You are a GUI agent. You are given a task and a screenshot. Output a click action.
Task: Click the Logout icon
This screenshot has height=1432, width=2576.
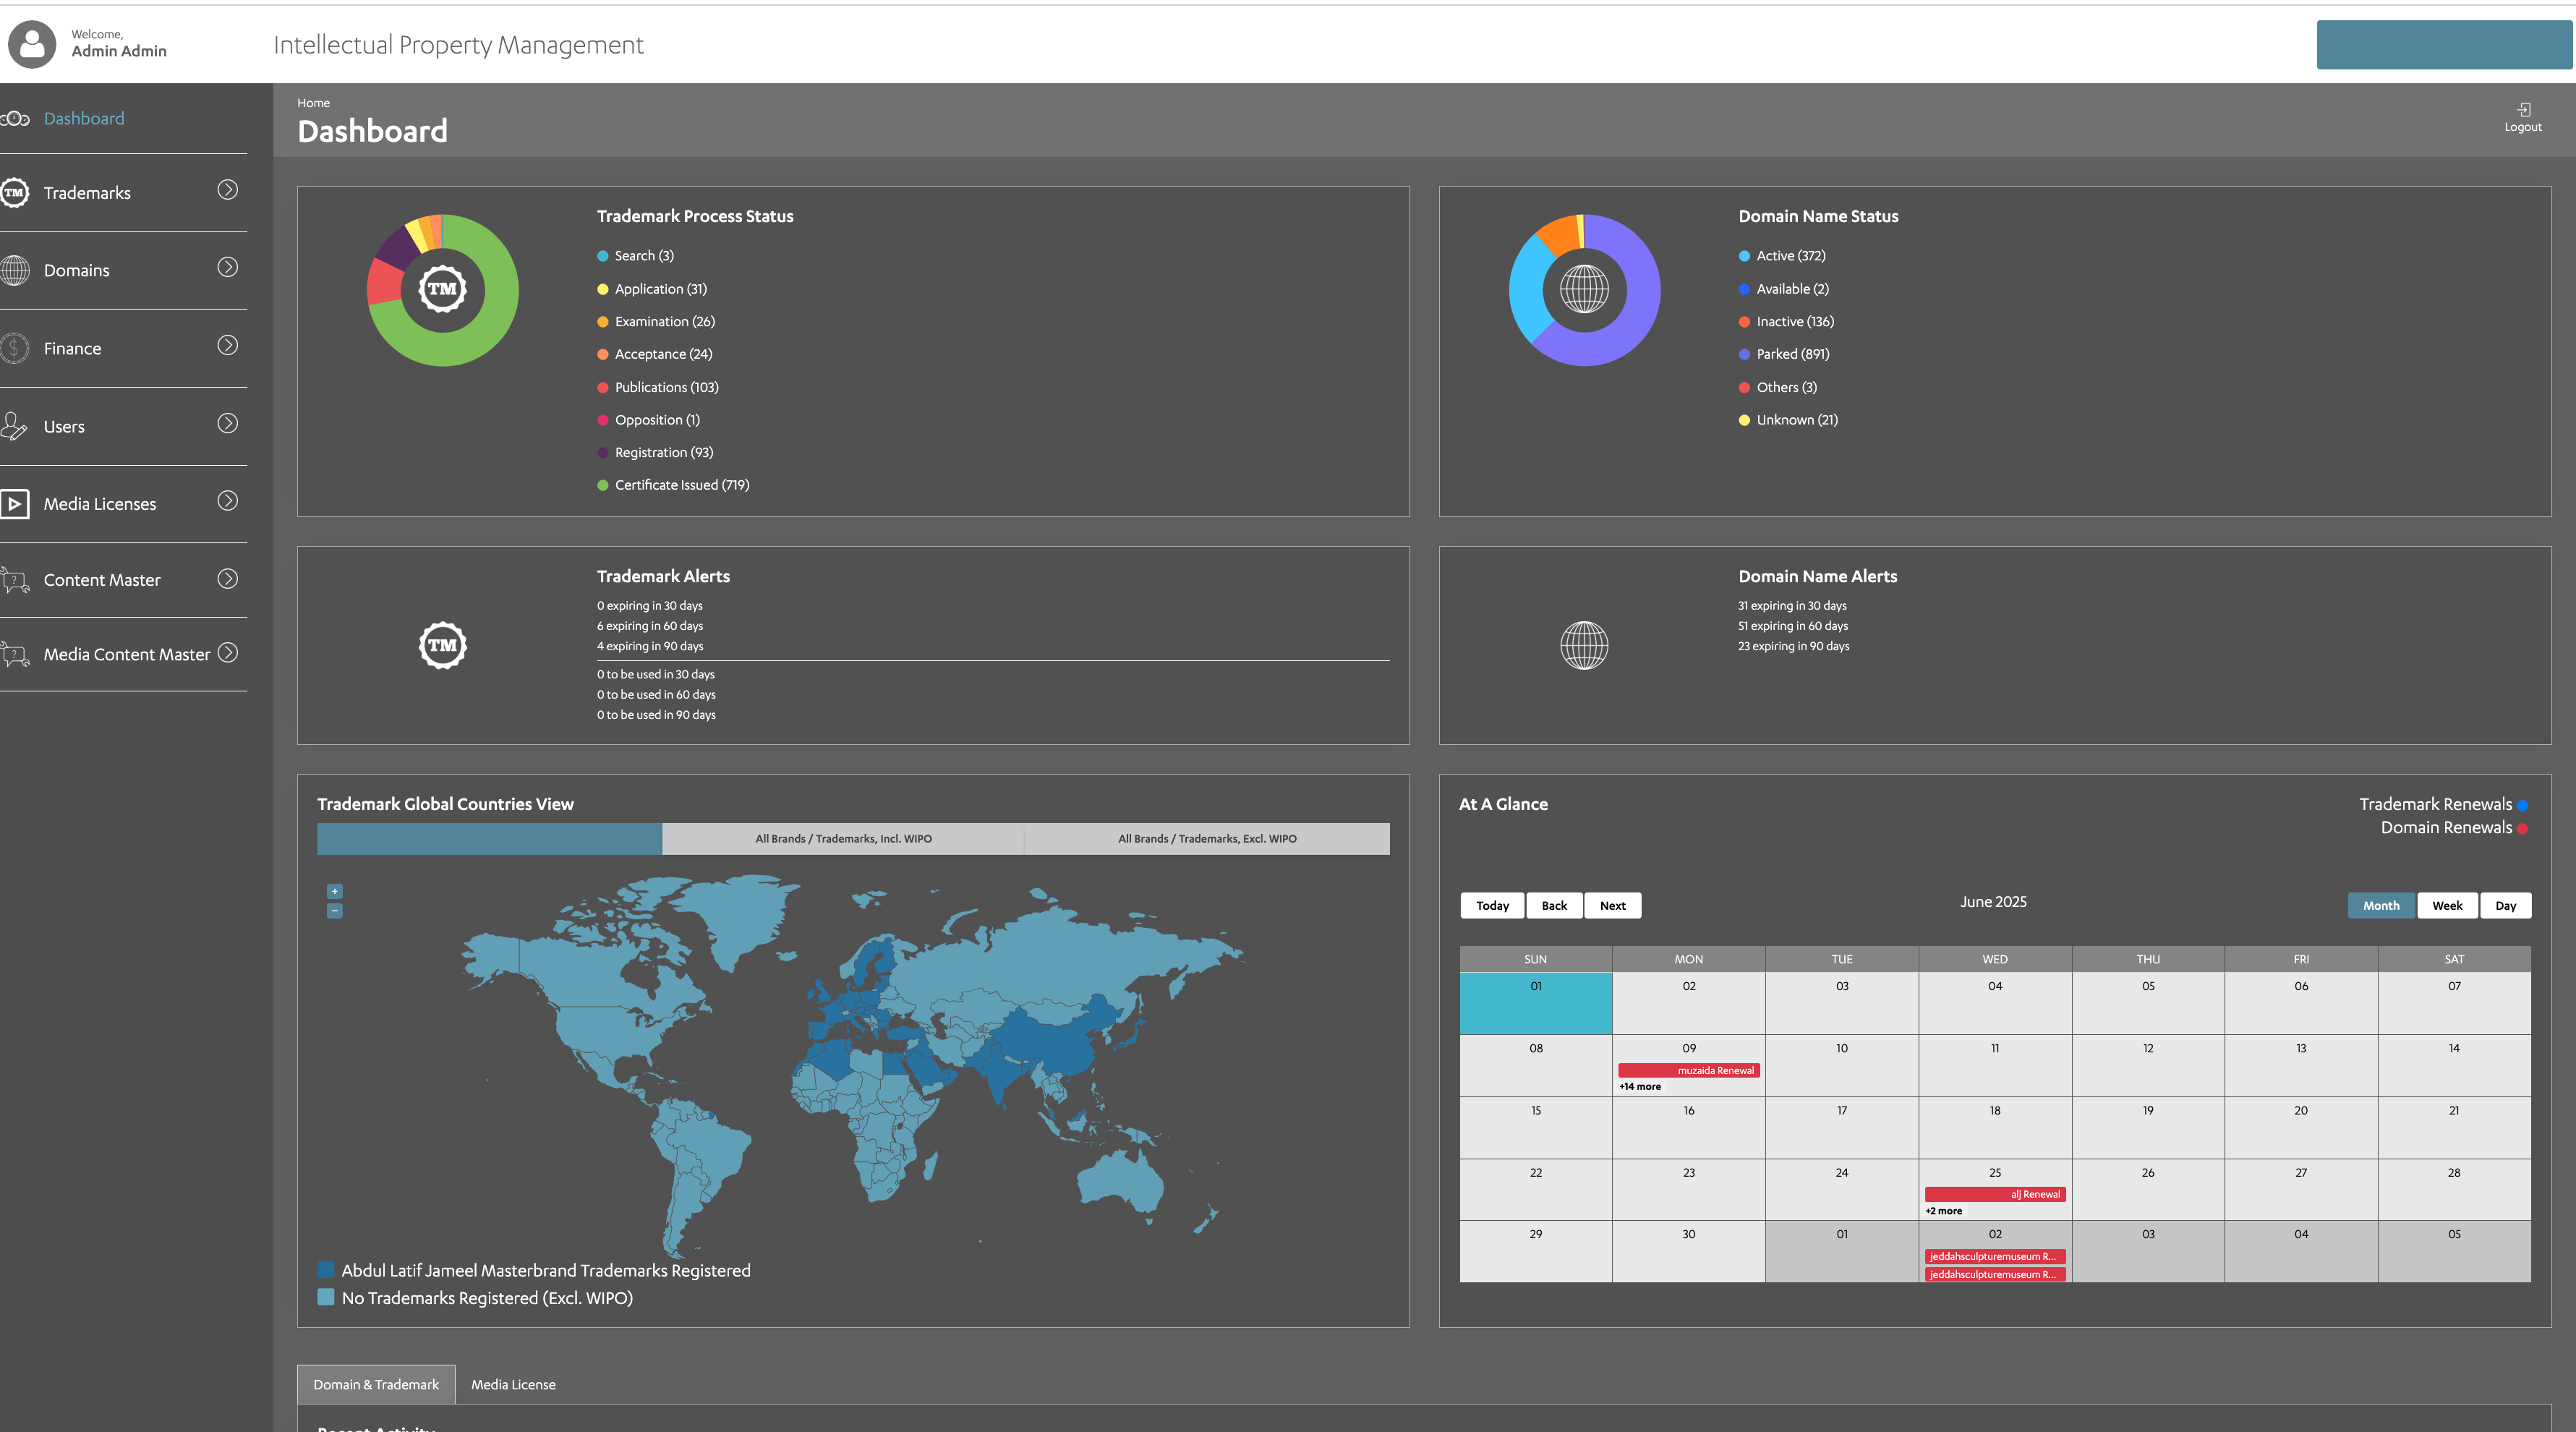2523,110
